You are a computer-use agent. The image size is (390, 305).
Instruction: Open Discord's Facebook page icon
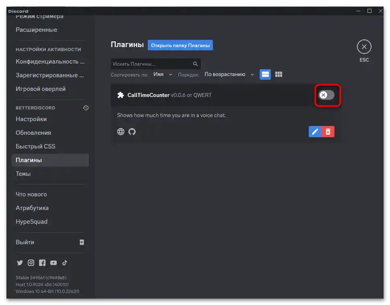[42, 263]
